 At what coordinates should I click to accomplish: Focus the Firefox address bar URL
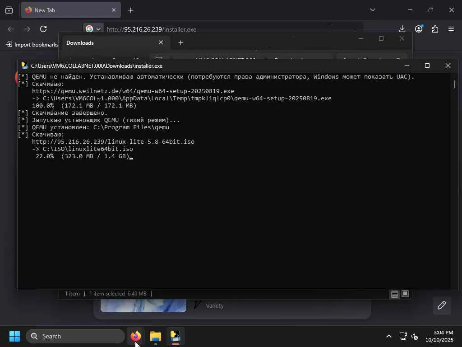coord(152,29)
